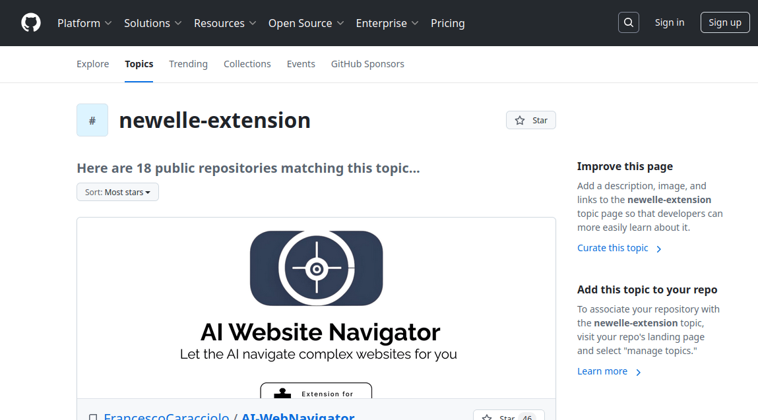The height and width of the screenshot is (420, 758).
Task: Open the search icon in the navigation bar
Action: tap(627, 22)
